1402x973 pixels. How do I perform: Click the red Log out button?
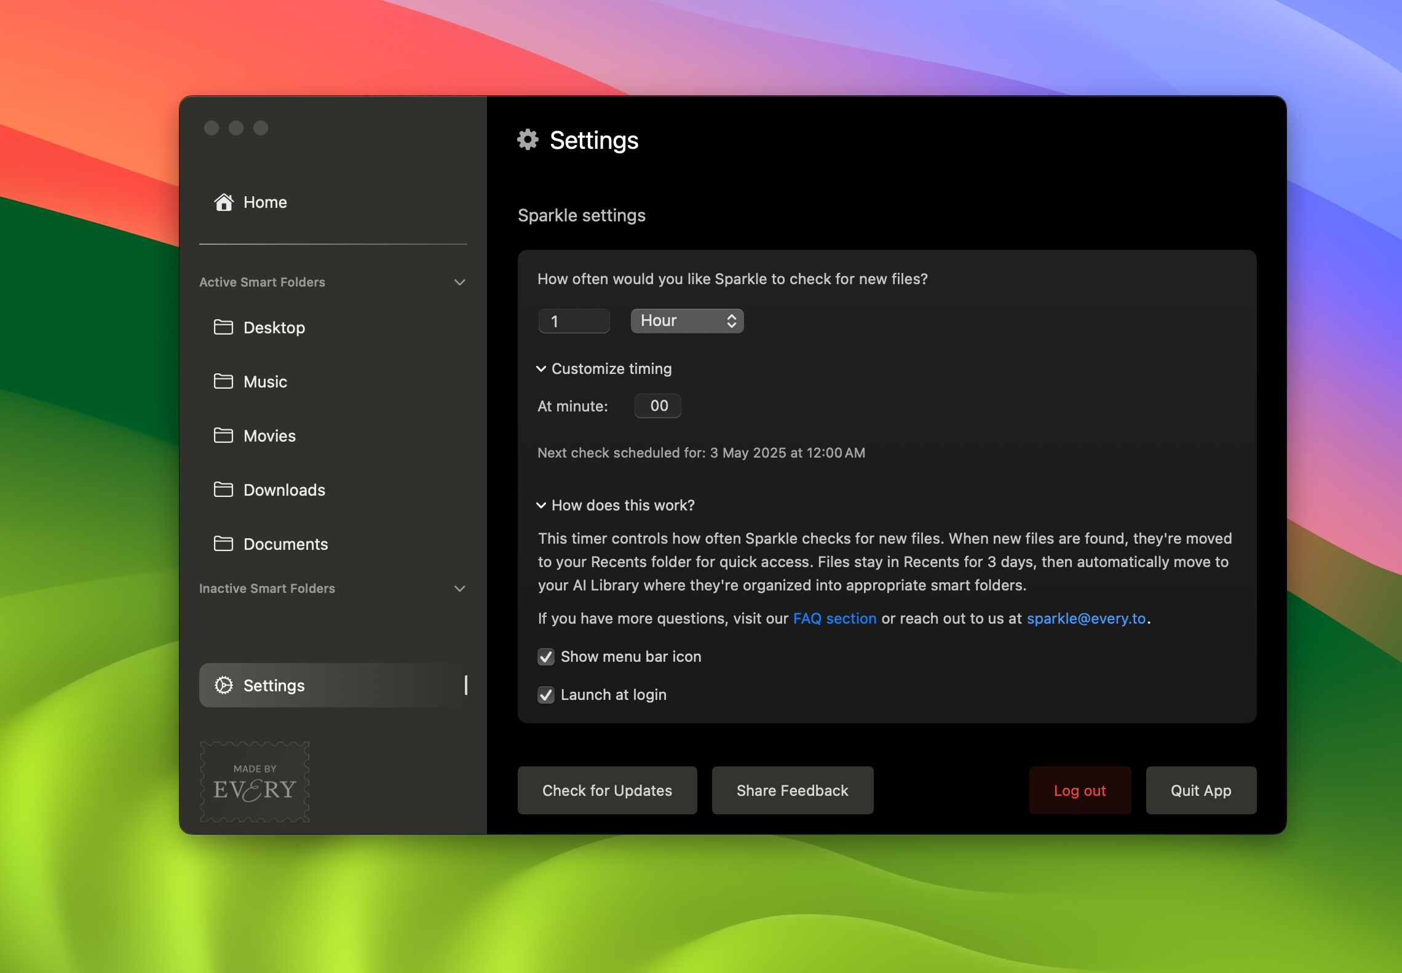click(1080, 791)
